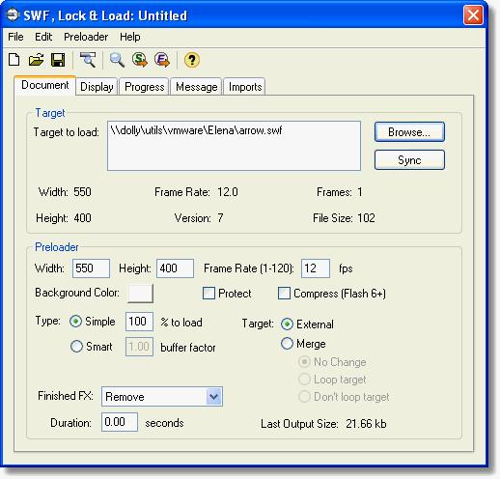
Task: Switch to the Progress tab
Action: (x=144, y=87)
